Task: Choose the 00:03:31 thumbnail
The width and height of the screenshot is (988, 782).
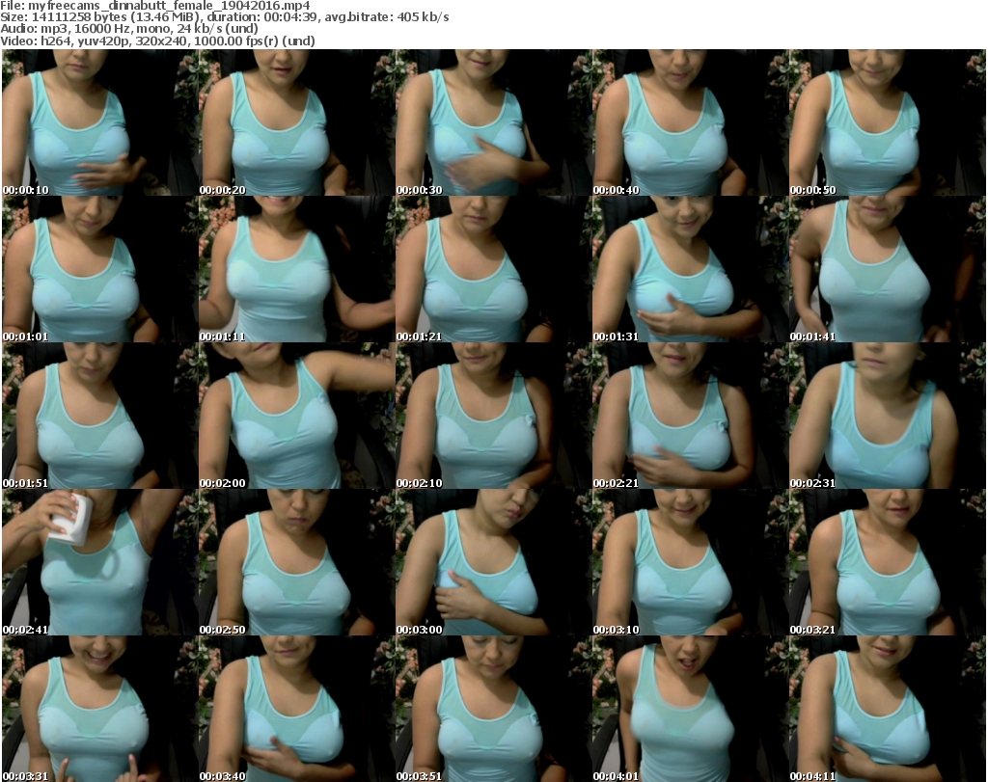Action: point(100,709)
